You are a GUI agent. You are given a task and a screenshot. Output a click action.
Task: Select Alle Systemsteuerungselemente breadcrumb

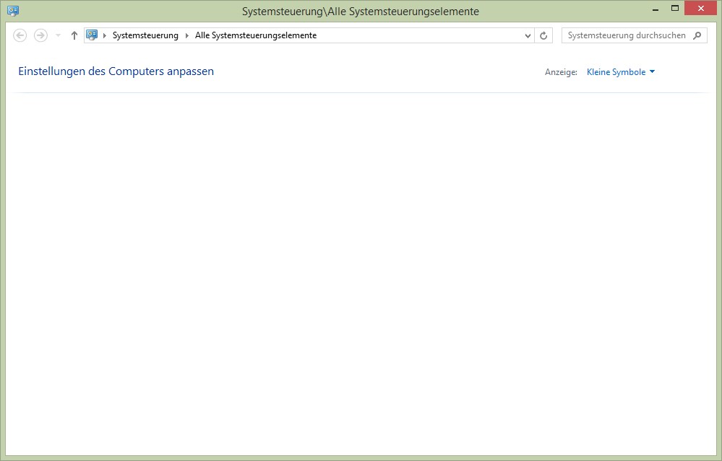256,35
